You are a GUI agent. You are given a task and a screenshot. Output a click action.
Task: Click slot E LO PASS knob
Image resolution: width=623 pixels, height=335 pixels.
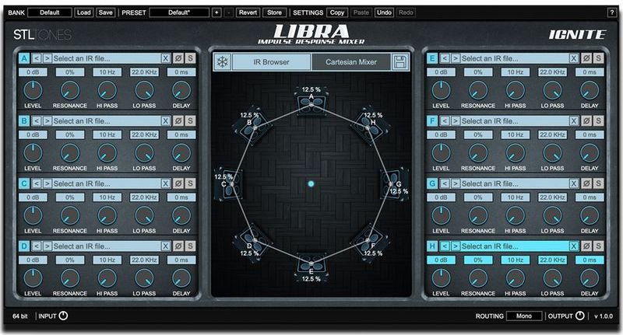click(552, 90)
